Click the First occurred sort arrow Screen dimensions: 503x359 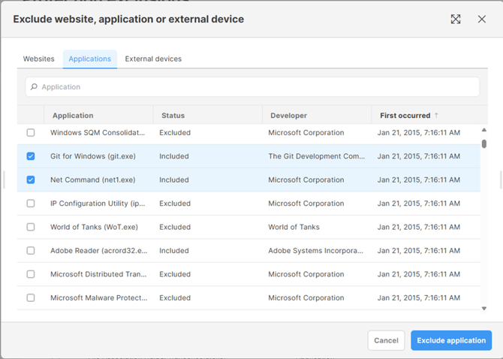[x=437, y=116]
